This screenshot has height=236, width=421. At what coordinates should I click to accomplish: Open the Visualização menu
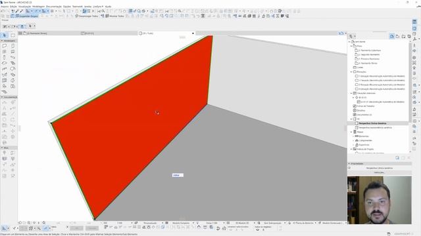pos(25,7)
